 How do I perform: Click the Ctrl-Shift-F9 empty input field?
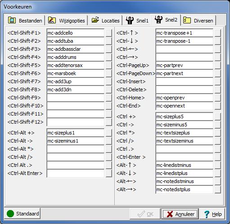(x=76, y=98)
